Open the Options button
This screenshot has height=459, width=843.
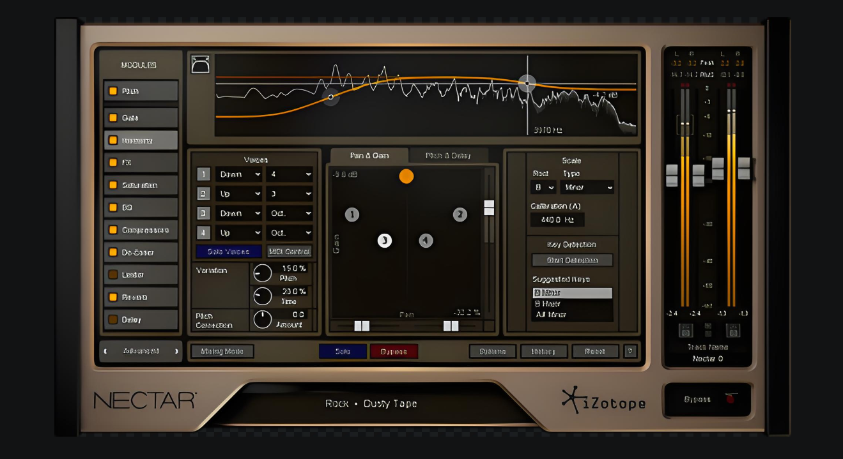(493, 351)
